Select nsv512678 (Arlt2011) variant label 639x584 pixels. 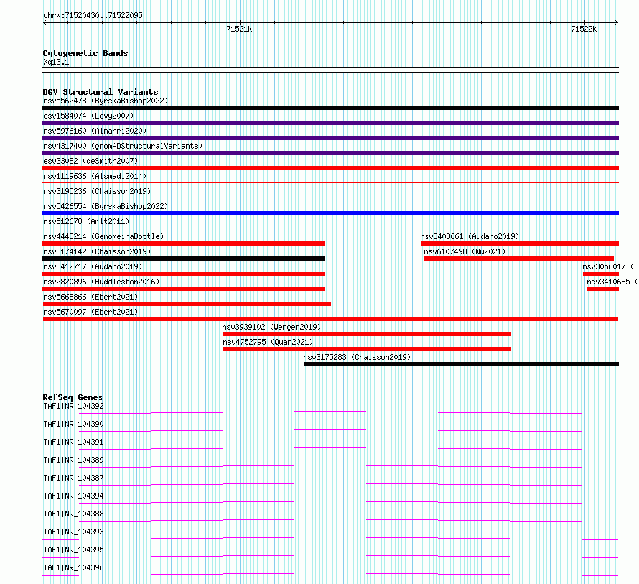pos(86,221)
